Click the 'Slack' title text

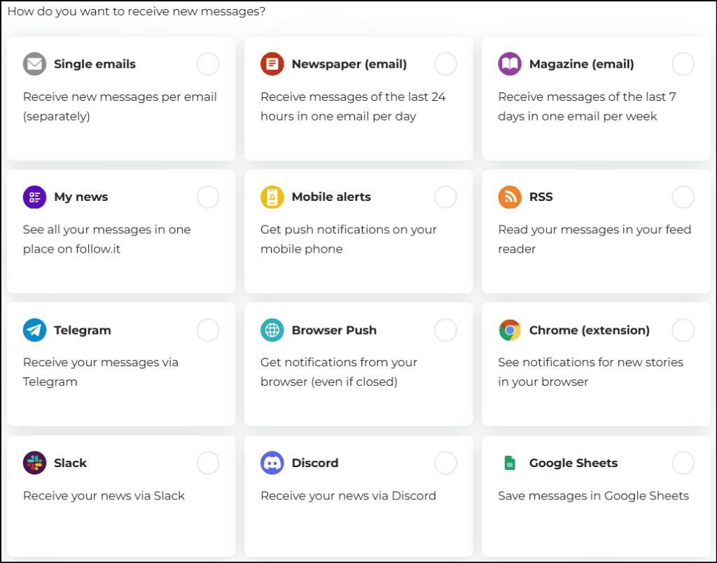coord(71,463)
